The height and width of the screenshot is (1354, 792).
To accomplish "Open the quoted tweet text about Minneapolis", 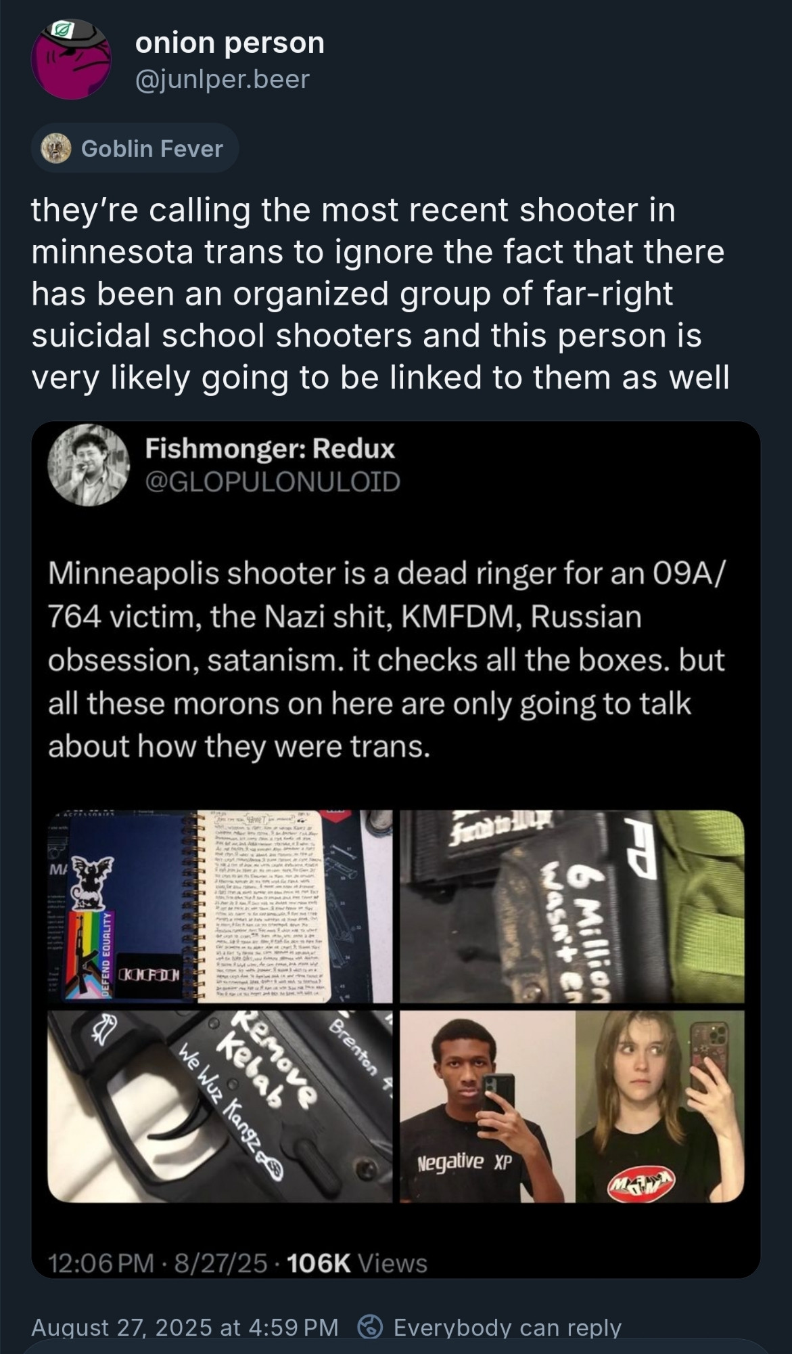I will coord(386,660).
